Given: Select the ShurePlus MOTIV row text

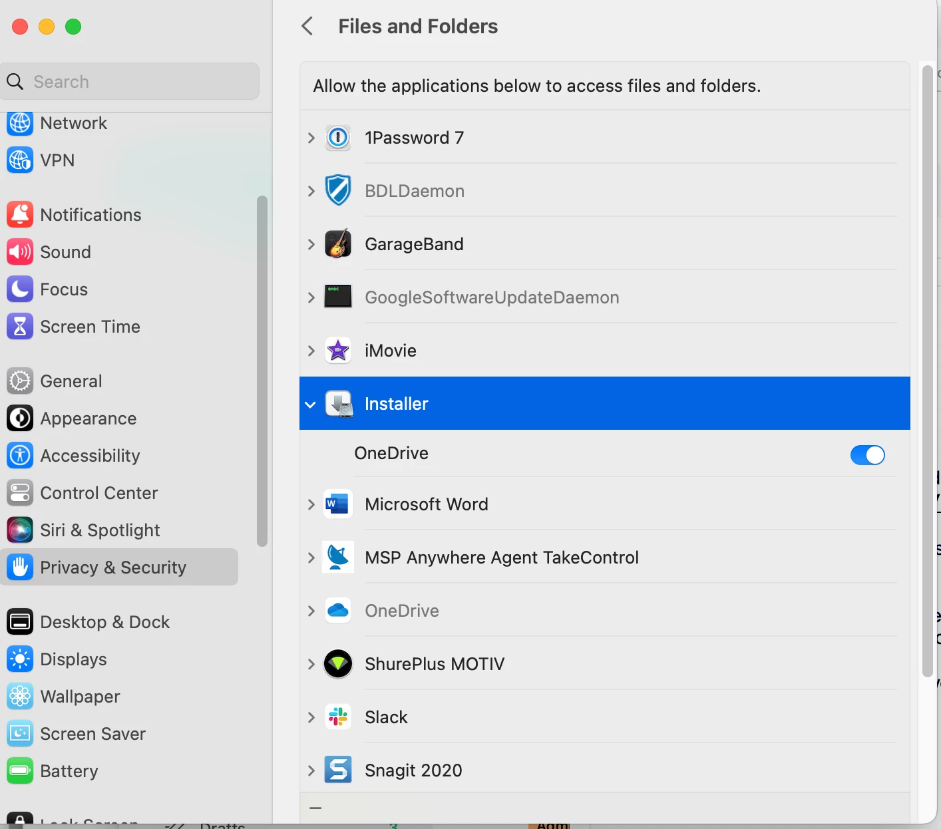Looking at the screenshot, I should click(435, 664).
